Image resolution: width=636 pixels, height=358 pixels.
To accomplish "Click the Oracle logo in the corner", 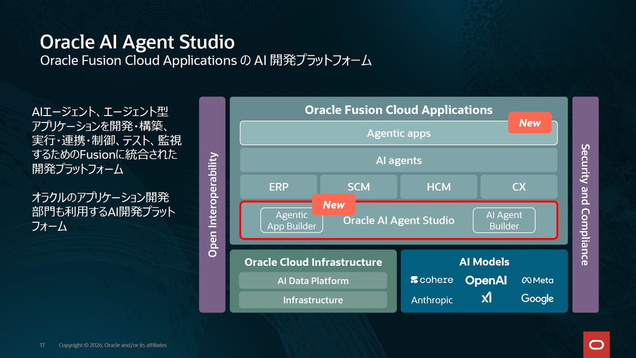I will tap(596, 345).
